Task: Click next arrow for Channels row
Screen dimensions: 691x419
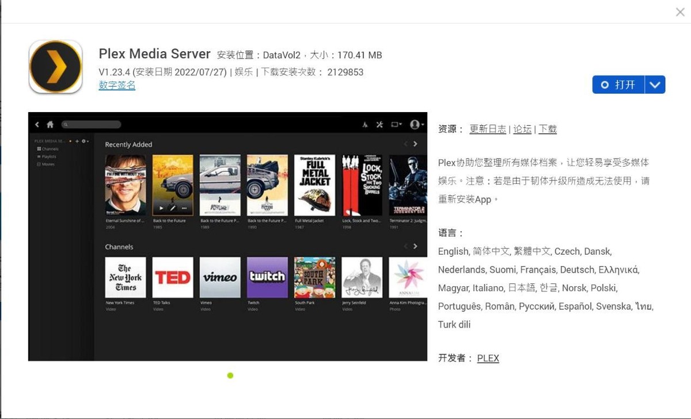Action: (x=415, y=246)
